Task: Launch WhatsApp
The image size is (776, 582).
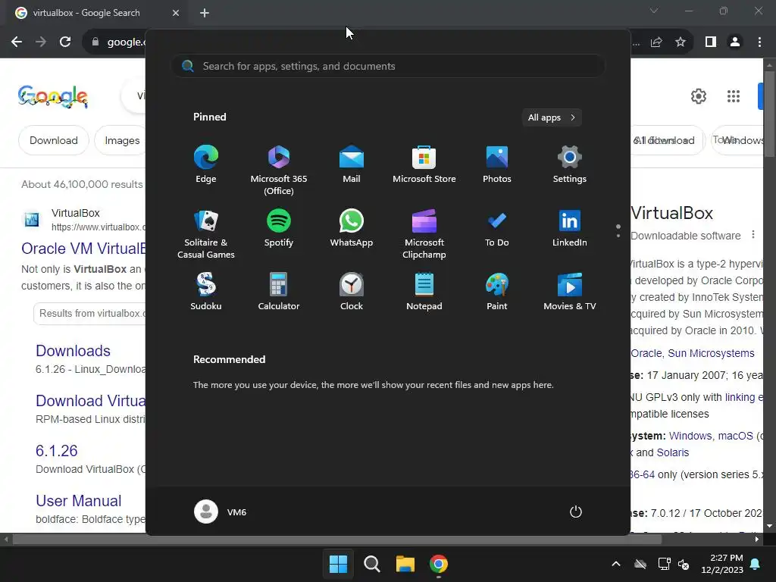Action: [352, 228]
